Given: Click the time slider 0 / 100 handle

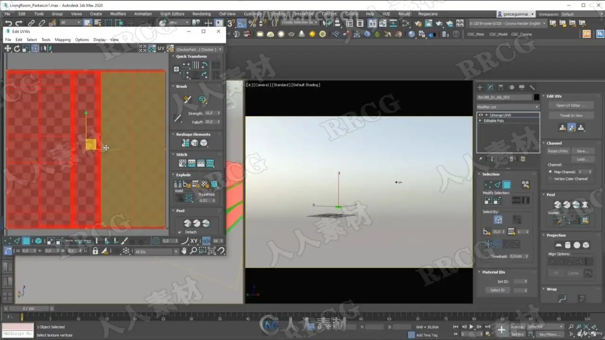Looking at the screenshot, I should [x=28, y=309].
